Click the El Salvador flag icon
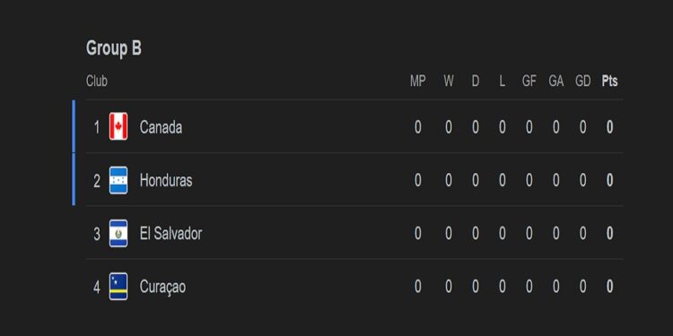This screenshot has height=336, width=673. pyautogui.click(x=118, y=234)
